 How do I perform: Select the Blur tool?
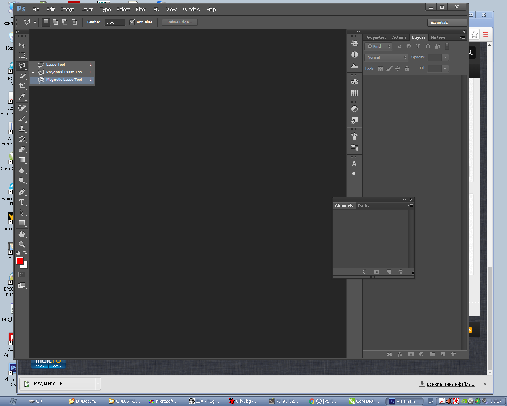pyautogui.click(x=22, y=170)
